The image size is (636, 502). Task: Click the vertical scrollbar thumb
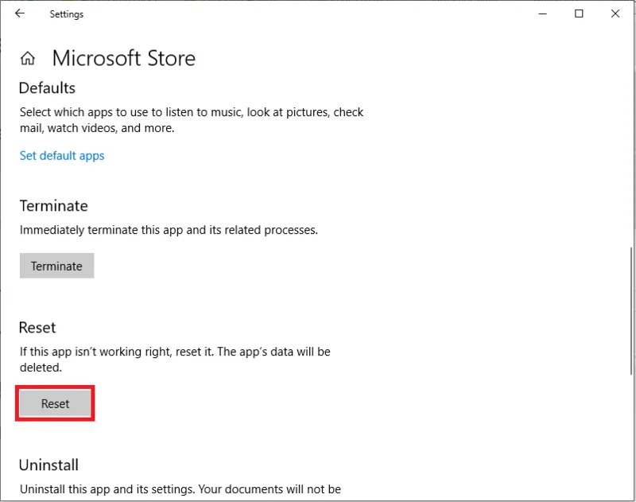point(632,311)
